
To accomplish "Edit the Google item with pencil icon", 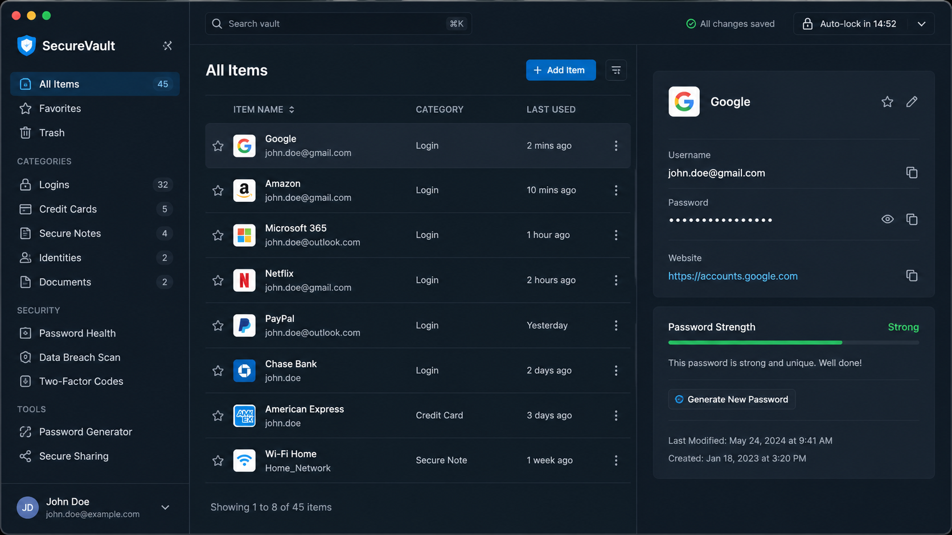I will tap(912, 101).
